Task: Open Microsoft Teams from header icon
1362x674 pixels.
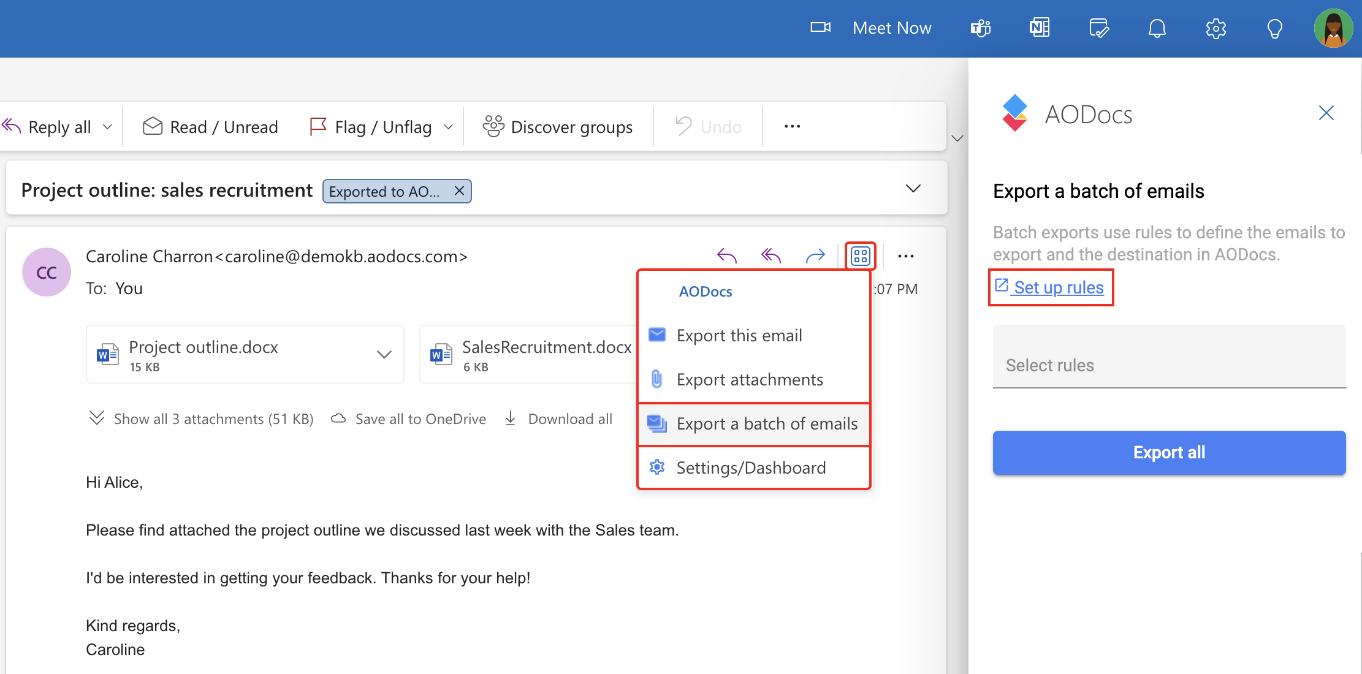Action: [981, 28]
